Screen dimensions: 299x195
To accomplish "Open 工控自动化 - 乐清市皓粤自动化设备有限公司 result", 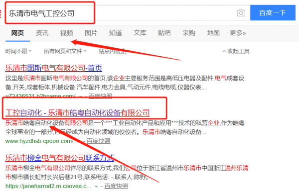I will tap(77, 113).
